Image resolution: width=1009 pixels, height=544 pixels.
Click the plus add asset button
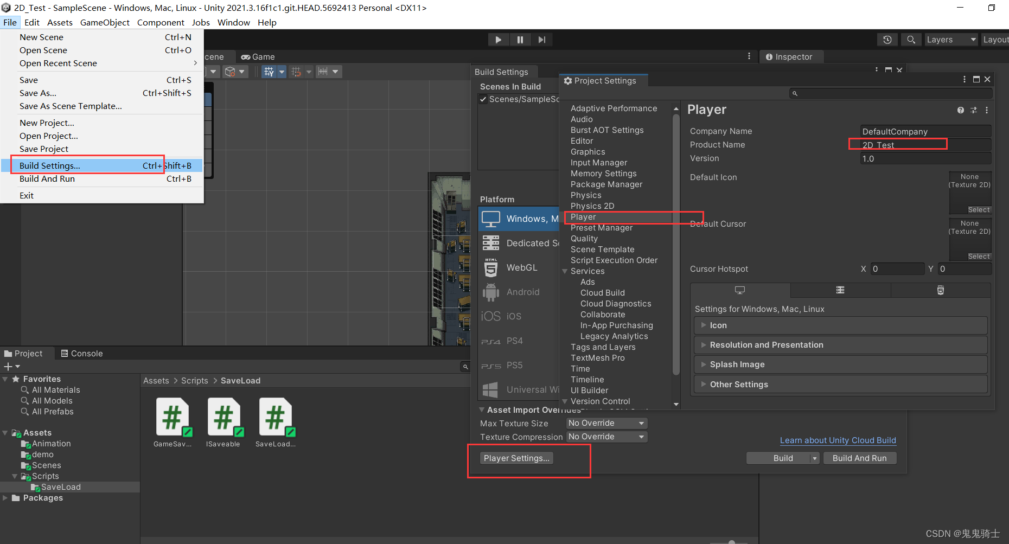pyautogui.click(x=8, y=367)
